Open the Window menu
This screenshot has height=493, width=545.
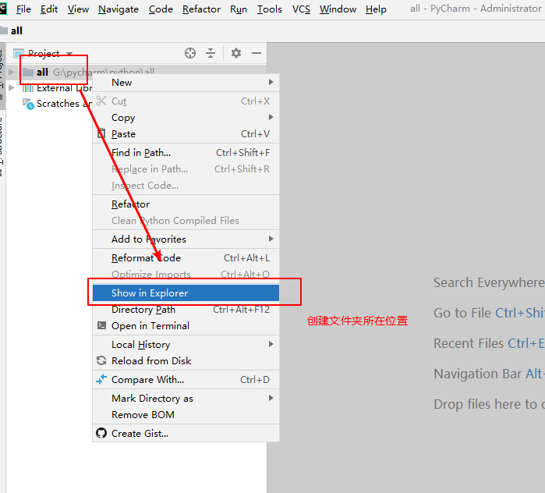click(x=338, y=9)
